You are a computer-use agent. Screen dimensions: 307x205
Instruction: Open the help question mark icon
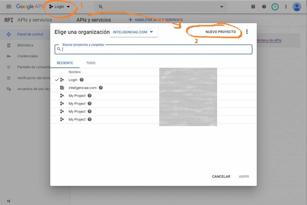click(264, 7)
